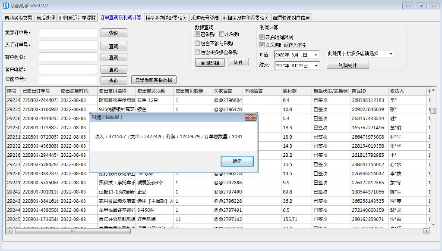Select cell 减震胶套4个
The image size is (442, 251).
pos(155,183)
